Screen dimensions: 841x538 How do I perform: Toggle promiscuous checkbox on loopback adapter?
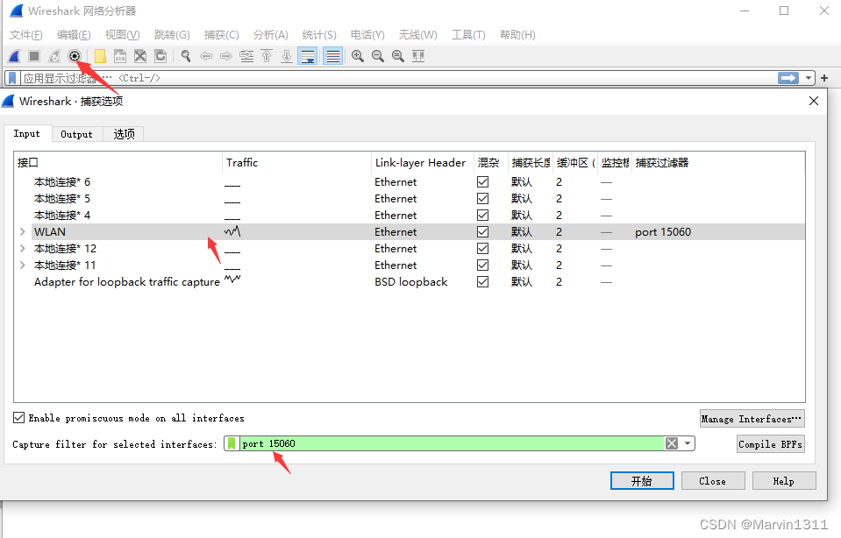point(482,281)
